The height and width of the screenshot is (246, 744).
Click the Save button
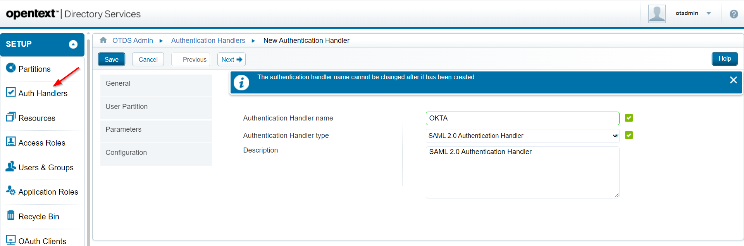[111, 59]
